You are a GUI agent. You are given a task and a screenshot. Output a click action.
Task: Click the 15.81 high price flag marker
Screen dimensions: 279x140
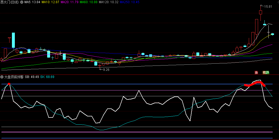[268, 7]
